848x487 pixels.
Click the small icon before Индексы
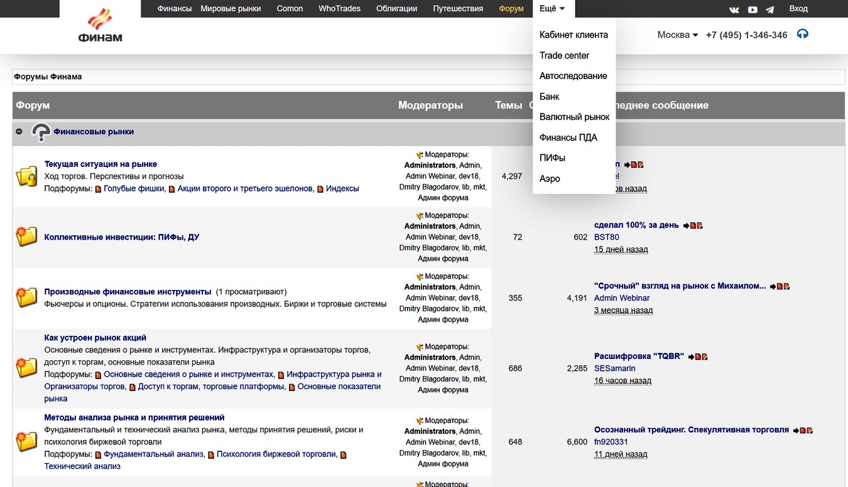click(320, 189)
